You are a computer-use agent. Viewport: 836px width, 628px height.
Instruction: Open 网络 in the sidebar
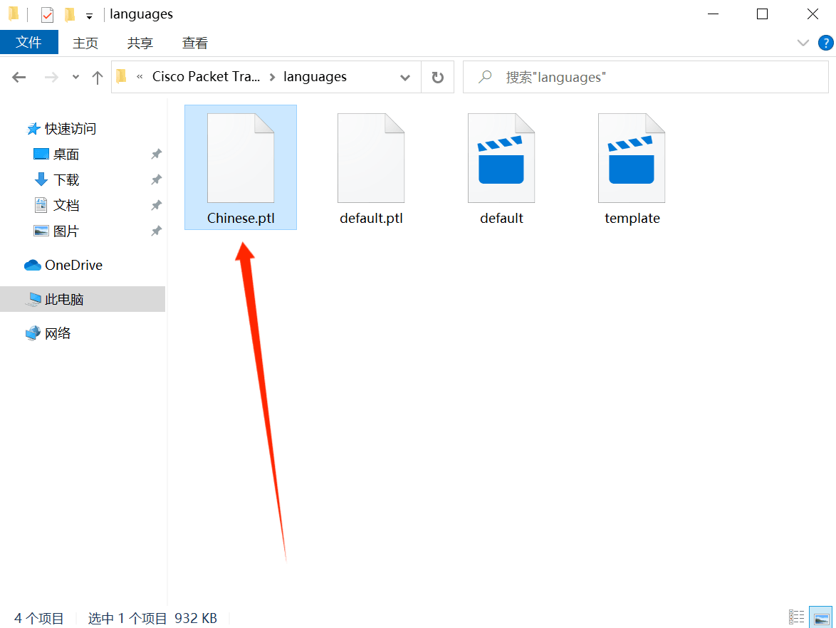point(48,333)
